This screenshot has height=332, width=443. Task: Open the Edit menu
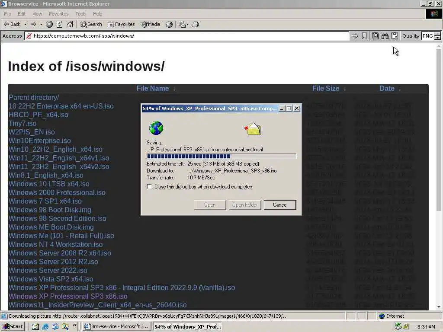click(22, 14)
